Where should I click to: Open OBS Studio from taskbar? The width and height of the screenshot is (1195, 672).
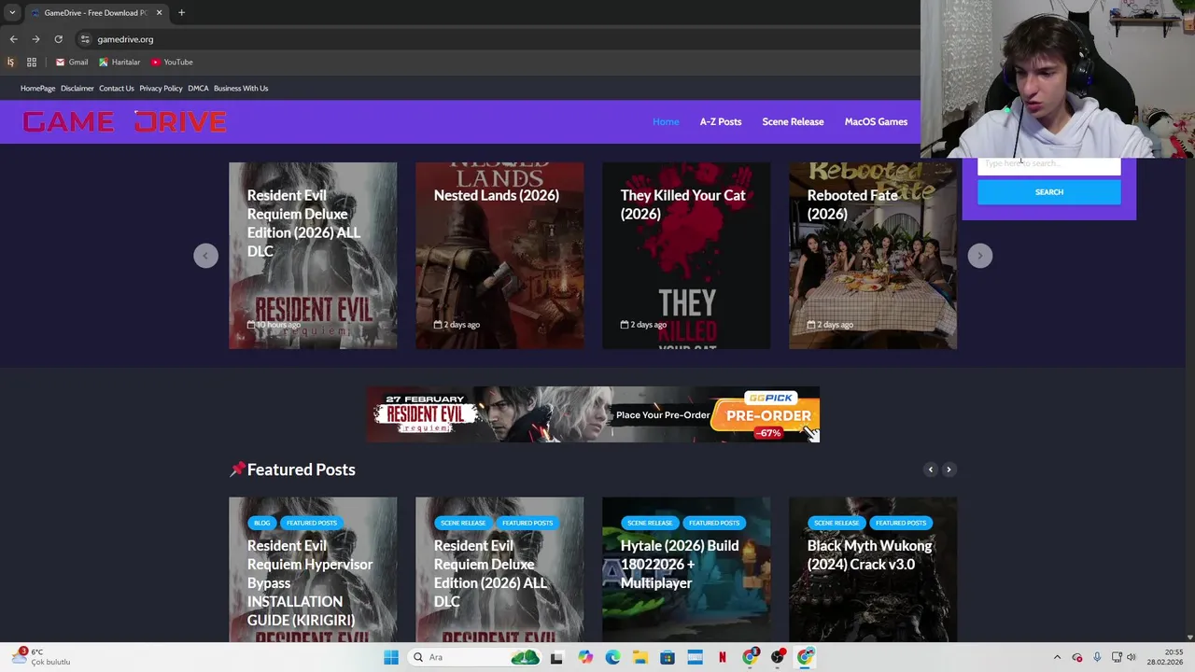[x=778, y=657]
